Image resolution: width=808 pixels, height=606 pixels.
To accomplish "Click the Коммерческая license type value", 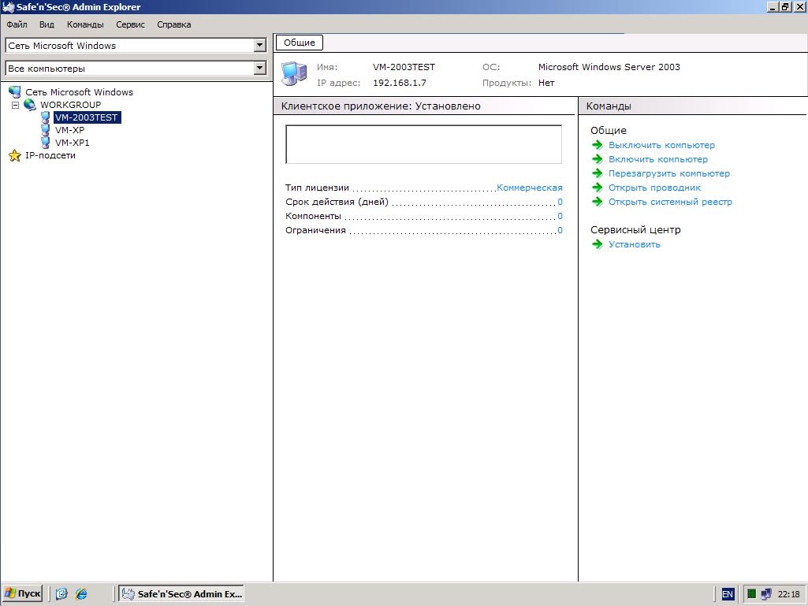I will click(529, 188).
